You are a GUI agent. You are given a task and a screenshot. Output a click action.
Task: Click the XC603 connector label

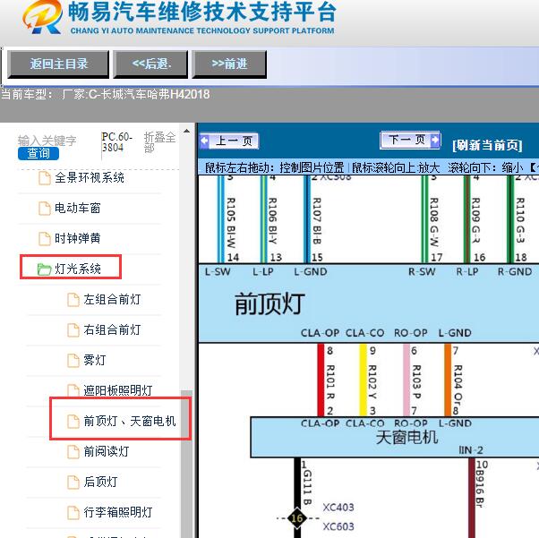pyautogui.click(x=338, y=526)
